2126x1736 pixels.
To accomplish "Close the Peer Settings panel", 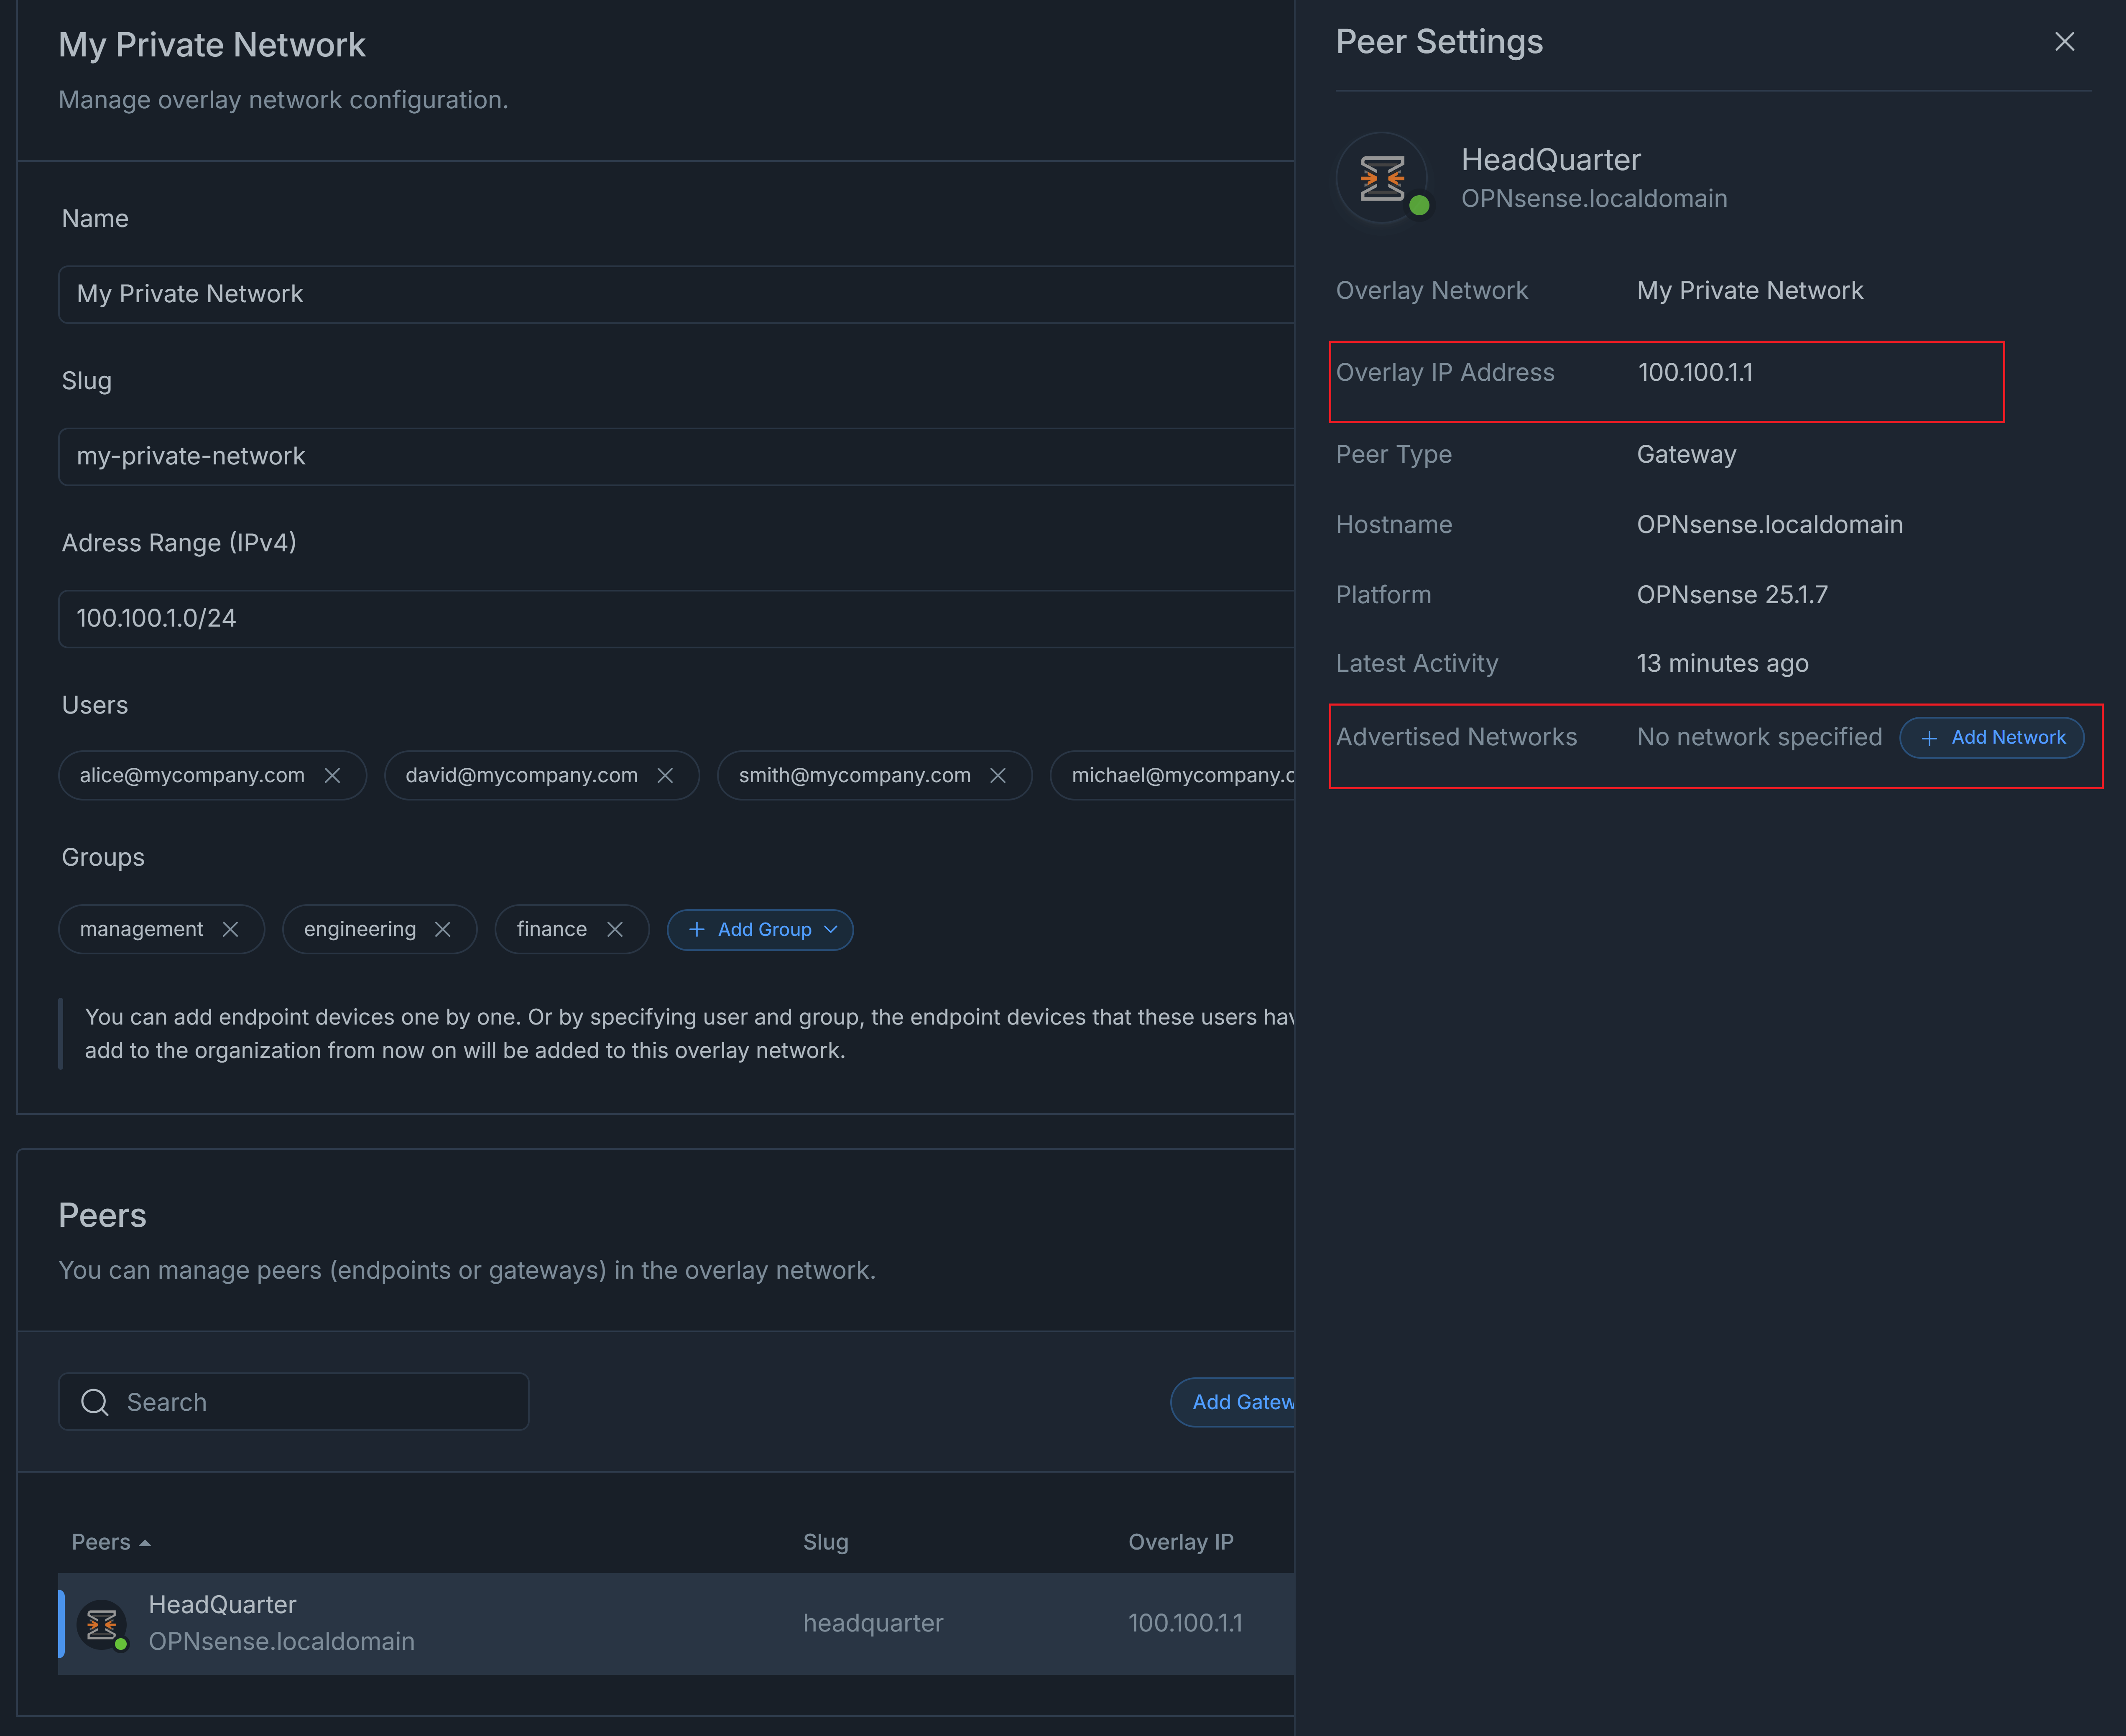I will tap(2064, 42).
